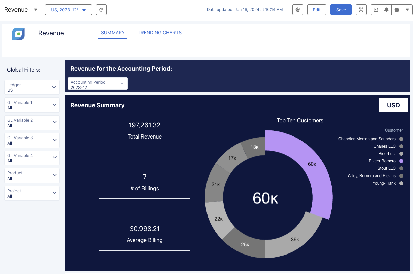Screen dimensions: 413x274
Task: Click Chandler, Morton and Saunders legend dot
Action: 401,139
